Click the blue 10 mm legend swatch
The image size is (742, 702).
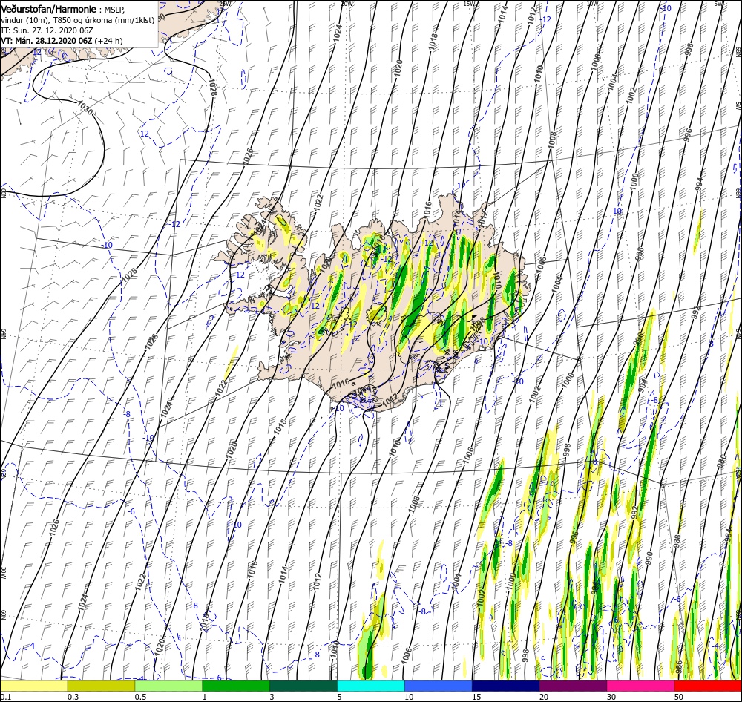439,686
